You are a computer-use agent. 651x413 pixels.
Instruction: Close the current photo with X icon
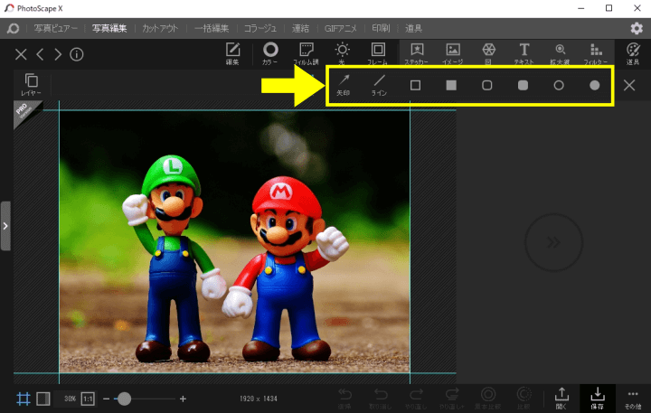(21, 54)
